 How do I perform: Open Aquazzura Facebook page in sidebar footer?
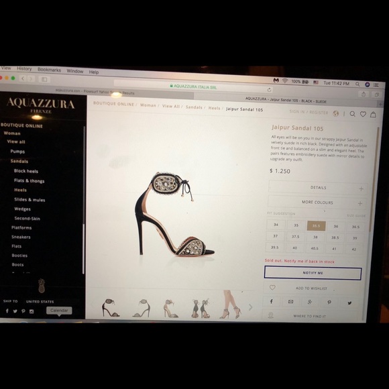pyautogui.click(x=7, y=311)
